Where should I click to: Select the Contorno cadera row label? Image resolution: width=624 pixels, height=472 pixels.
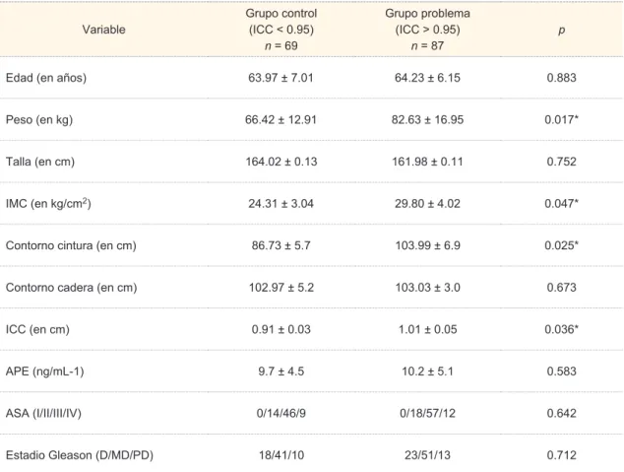coord(71,287)
